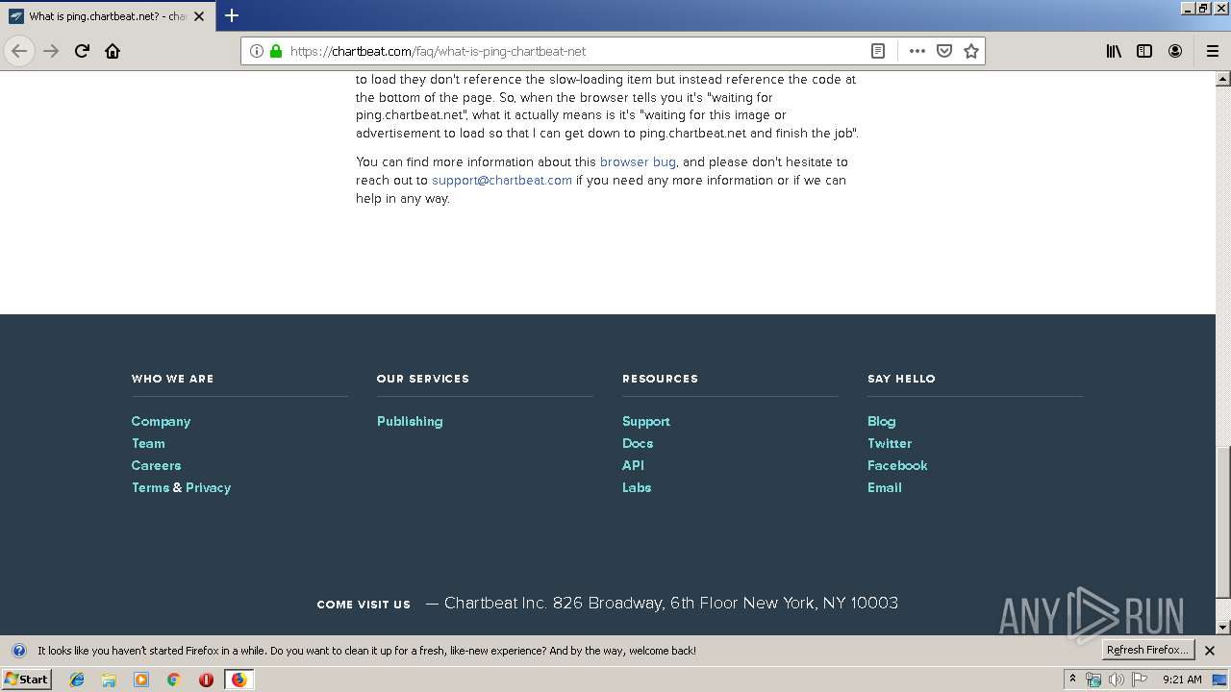Close the ping.chartbeat.net tab
Image resolution: width=1231 pixels, height=692 pixels.
click(199, 16)
